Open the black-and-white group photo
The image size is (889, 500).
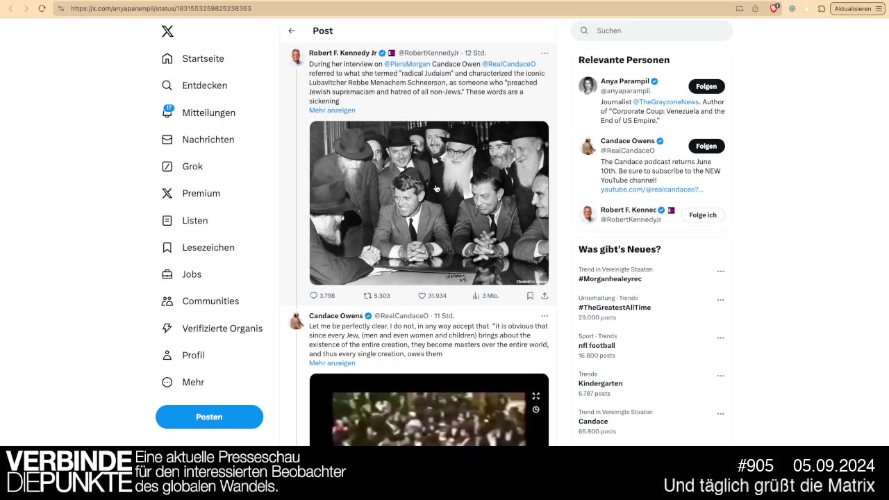[x=429, y=203]
